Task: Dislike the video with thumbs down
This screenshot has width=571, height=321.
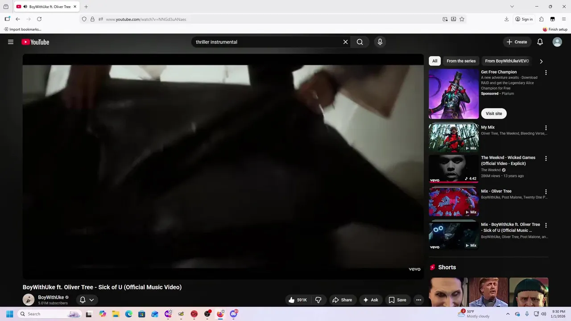Action: coord(319,300)
